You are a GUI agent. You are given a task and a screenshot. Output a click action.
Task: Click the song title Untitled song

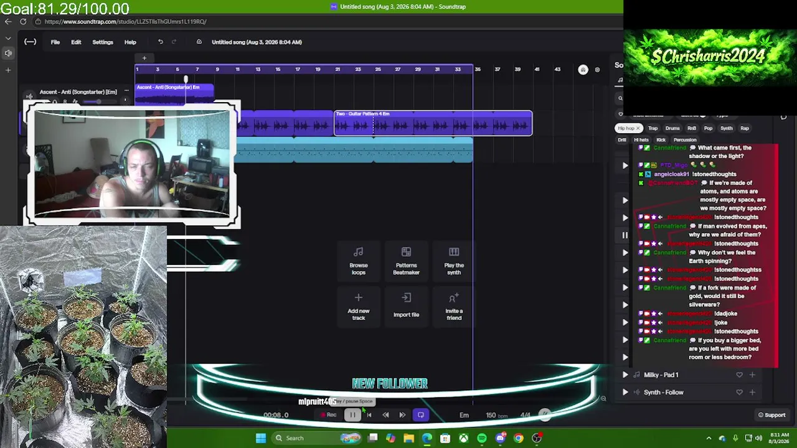coord(257,42)
